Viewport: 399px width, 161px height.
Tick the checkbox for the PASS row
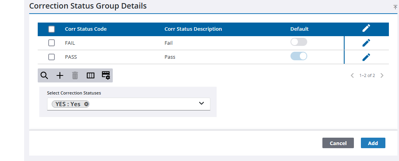[51, 57]
